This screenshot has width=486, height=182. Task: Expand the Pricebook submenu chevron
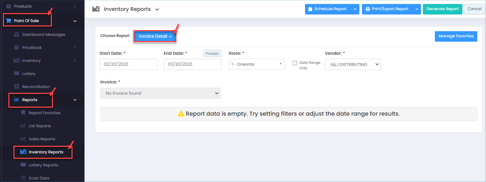click(75, 47)
